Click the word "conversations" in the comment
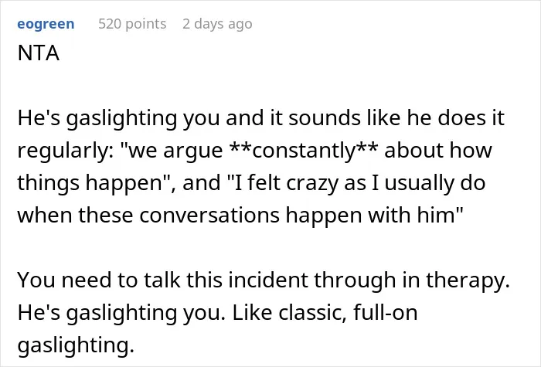 pyautogui.click(x=209, y=216)
